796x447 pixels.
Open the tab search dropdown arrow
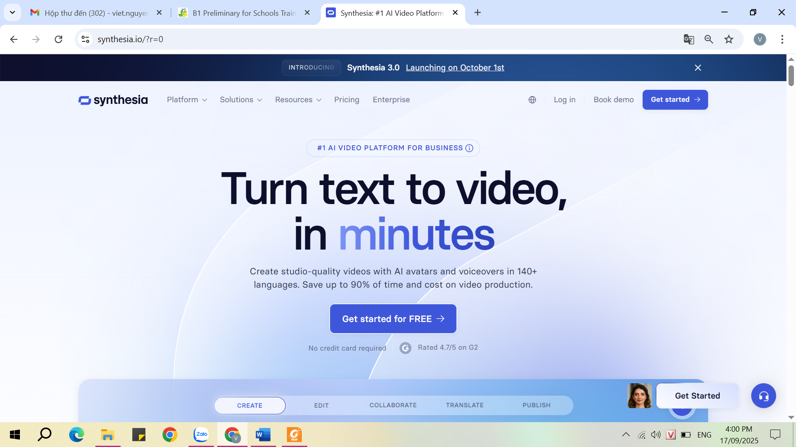point(12,13)
